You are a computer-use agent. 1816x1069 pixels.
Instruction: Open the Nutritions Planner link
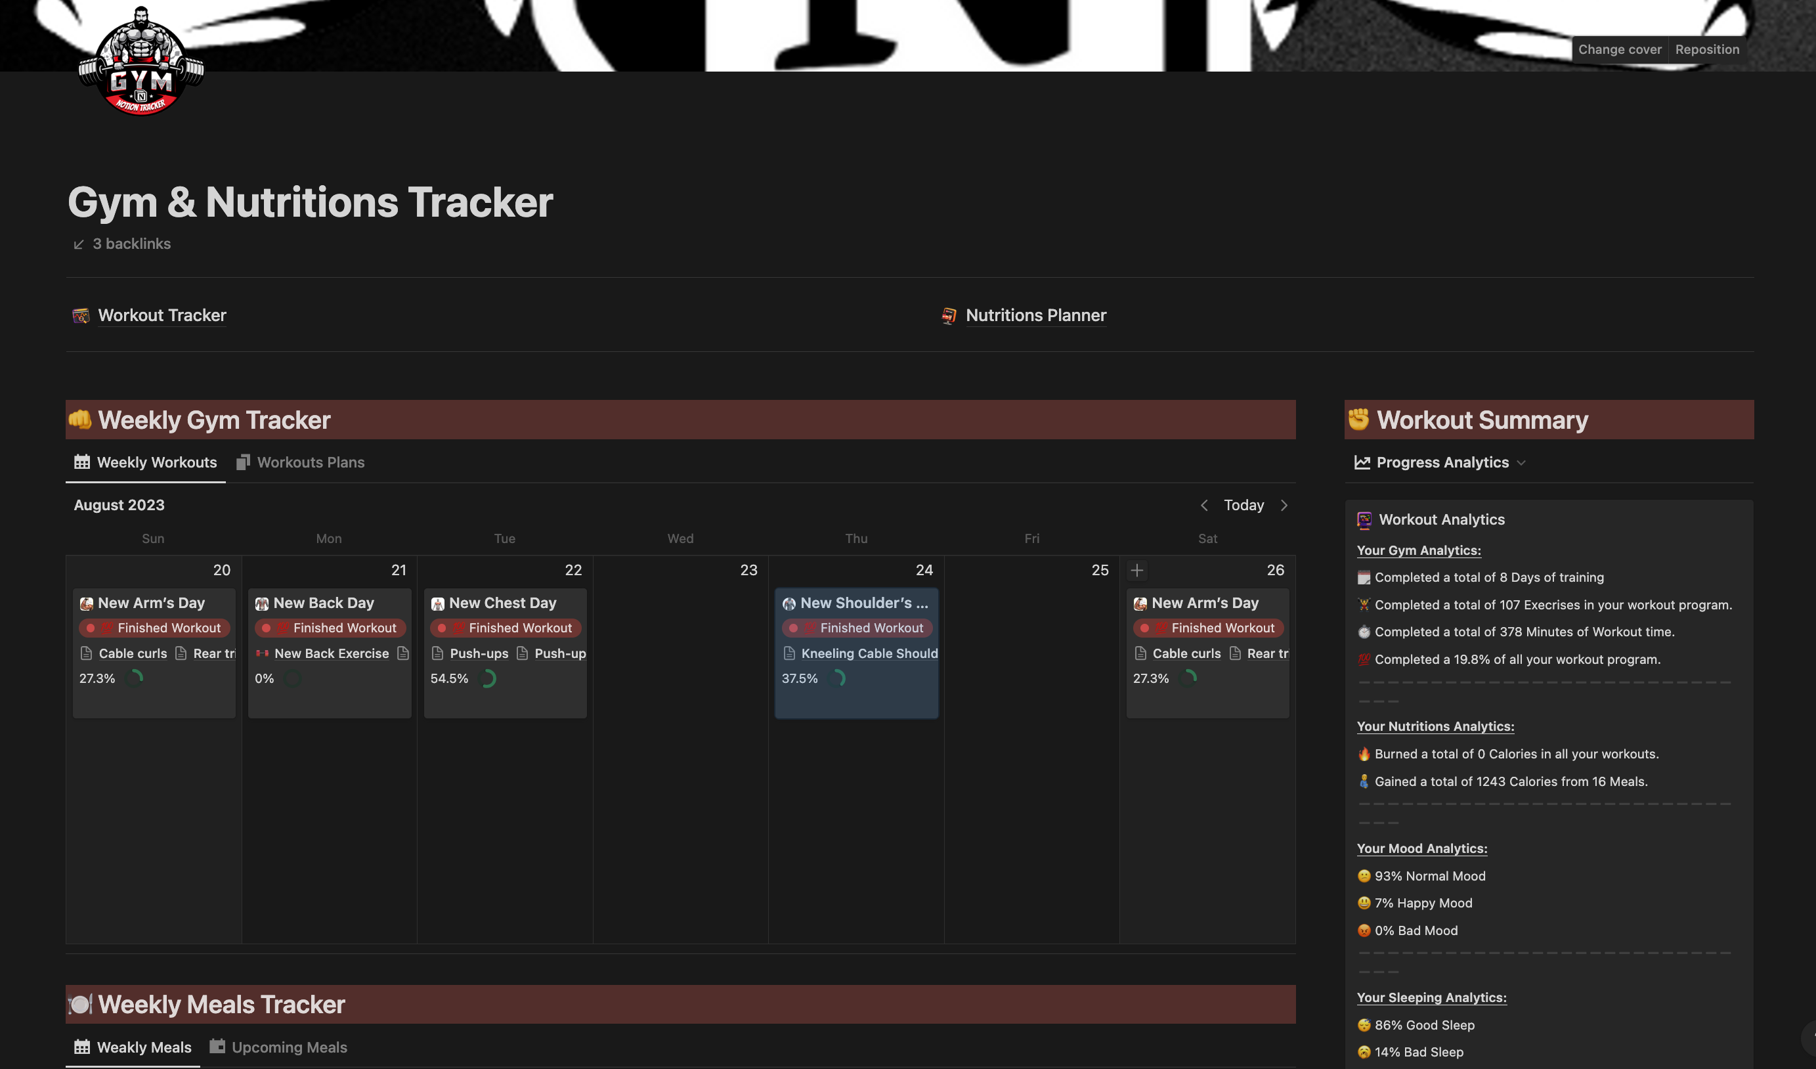1035,316
